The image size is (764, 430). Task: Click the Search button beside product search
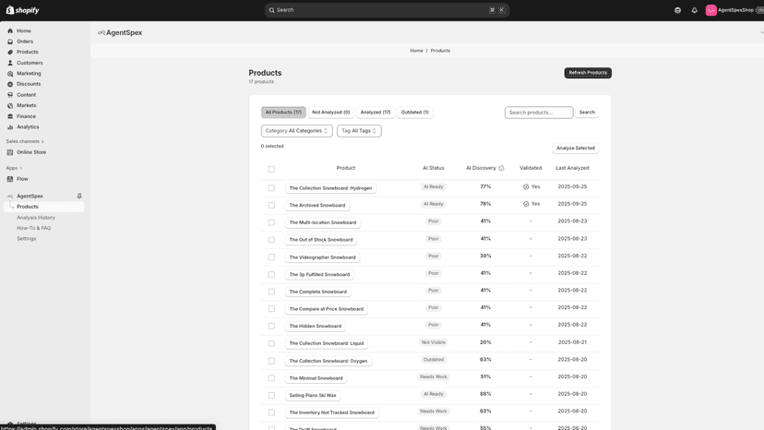[587, 113]
